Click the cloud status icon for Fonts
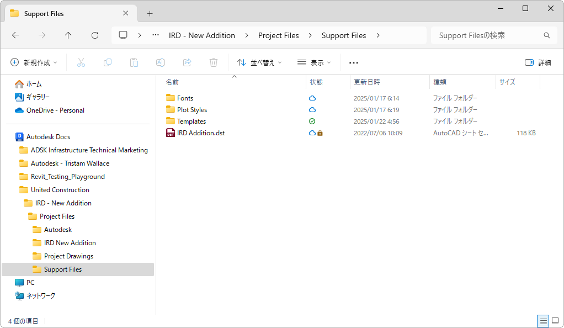 [312, 98]
